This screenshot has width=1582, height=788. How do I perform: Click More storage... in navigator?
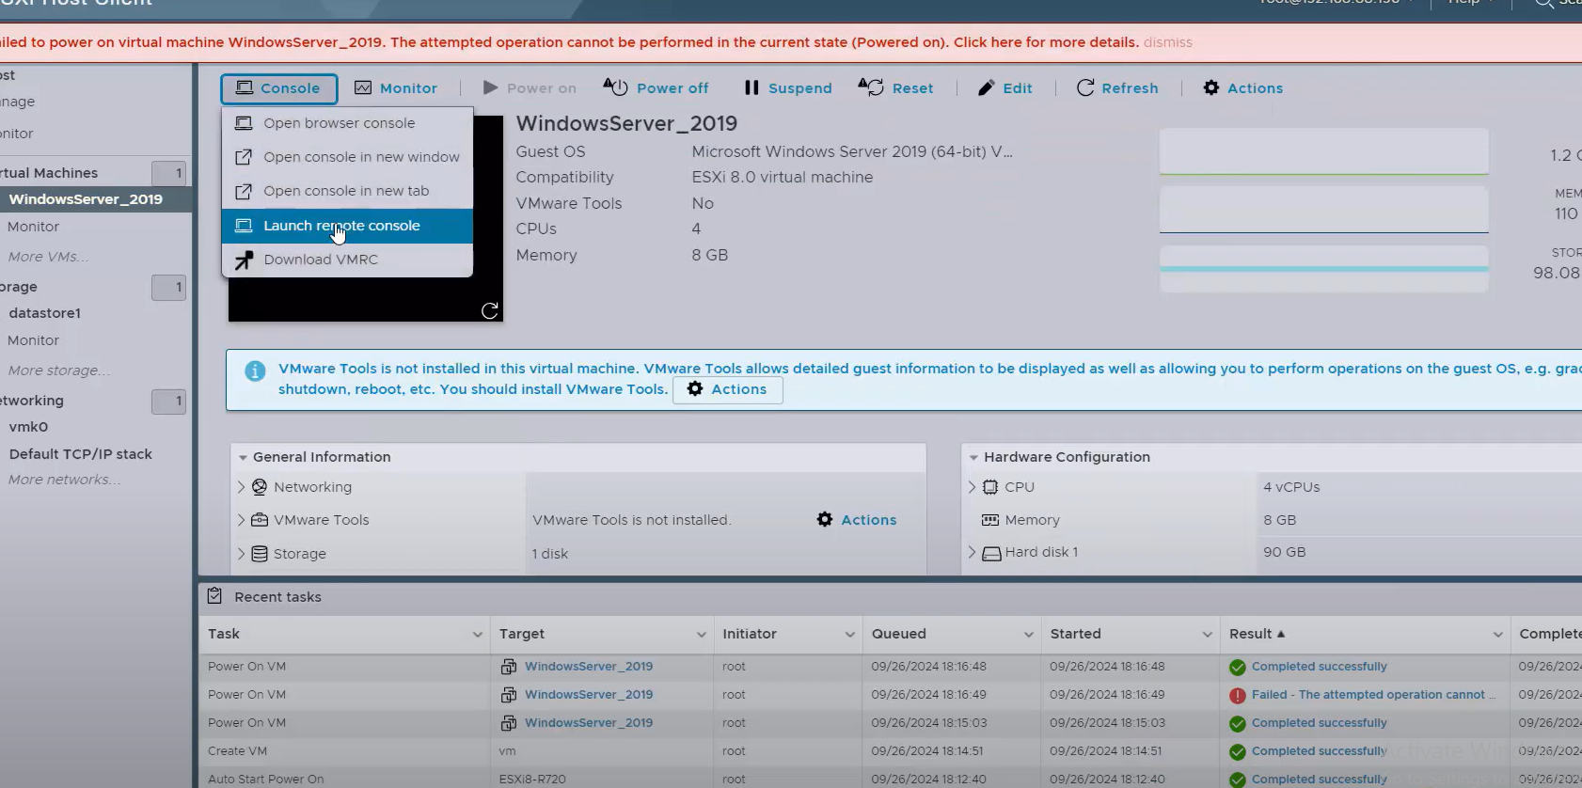[x=59, y=370]
